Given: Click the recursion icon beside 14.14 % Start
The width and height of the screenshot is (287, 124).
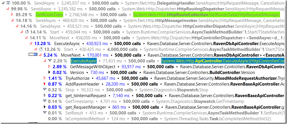Looking at the screenshot, I should tap(27, 32).
